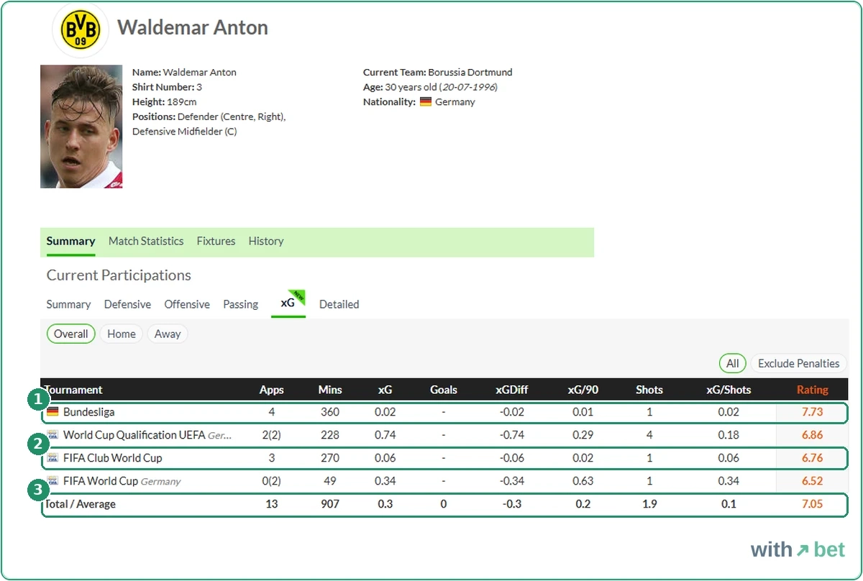
Task: Select the Summary sub-tab under Current Participations
Action: pos(69,304)
